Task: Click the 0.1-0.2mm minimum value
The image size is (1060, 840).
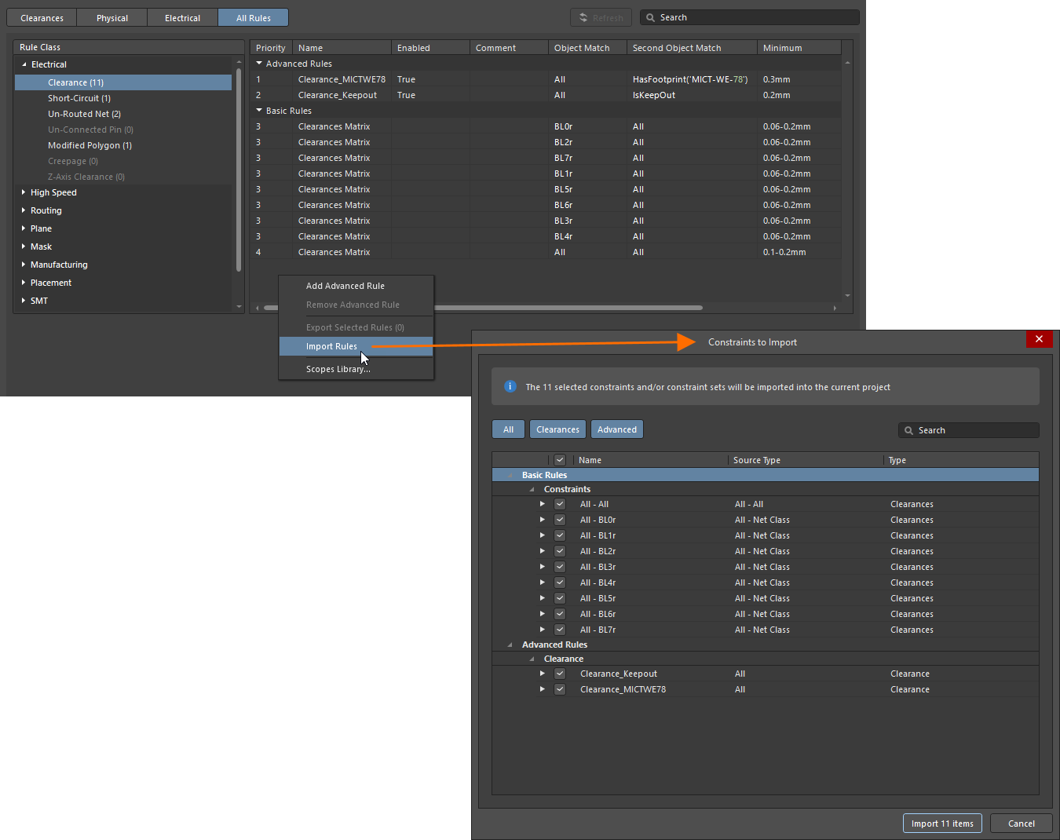Action: (784, 252)
